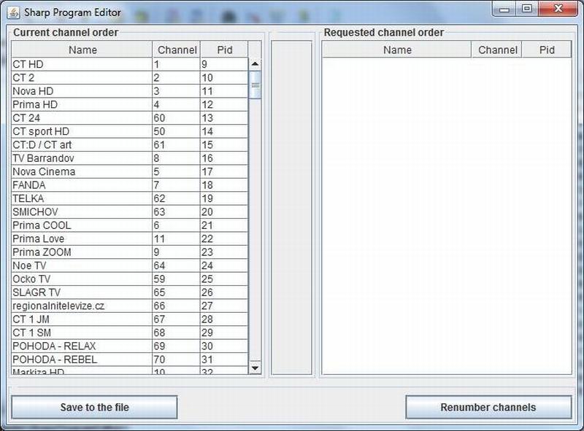Select the Nova HD channel row

[80, 91]
